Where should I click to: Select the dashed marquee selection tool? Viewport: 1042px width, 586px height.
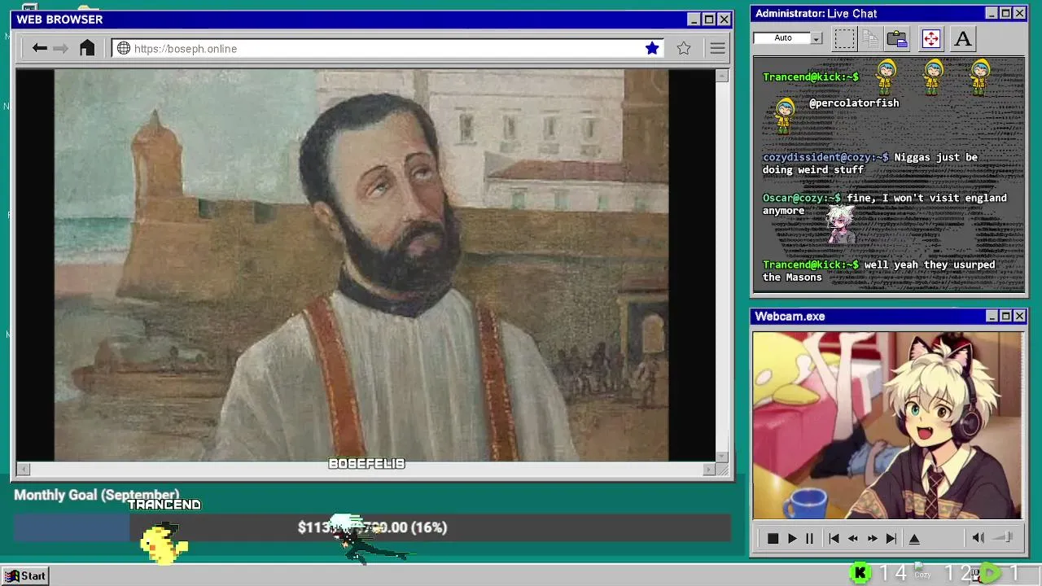(x=844, y=38)
